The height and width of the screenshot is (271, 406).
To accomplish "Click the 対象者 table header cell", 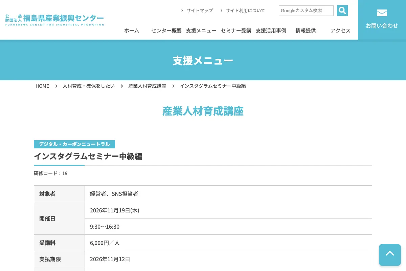I will coord(60,194).
